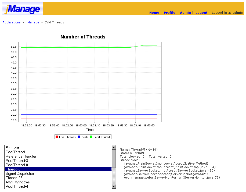Click the 18:52:20 time axis label
This screenshot has width=246, height=192.
27,125
